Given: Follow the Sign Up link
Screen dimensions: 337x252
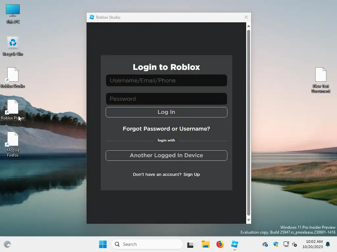Looking at the screenshot, I should coord(192,175).
